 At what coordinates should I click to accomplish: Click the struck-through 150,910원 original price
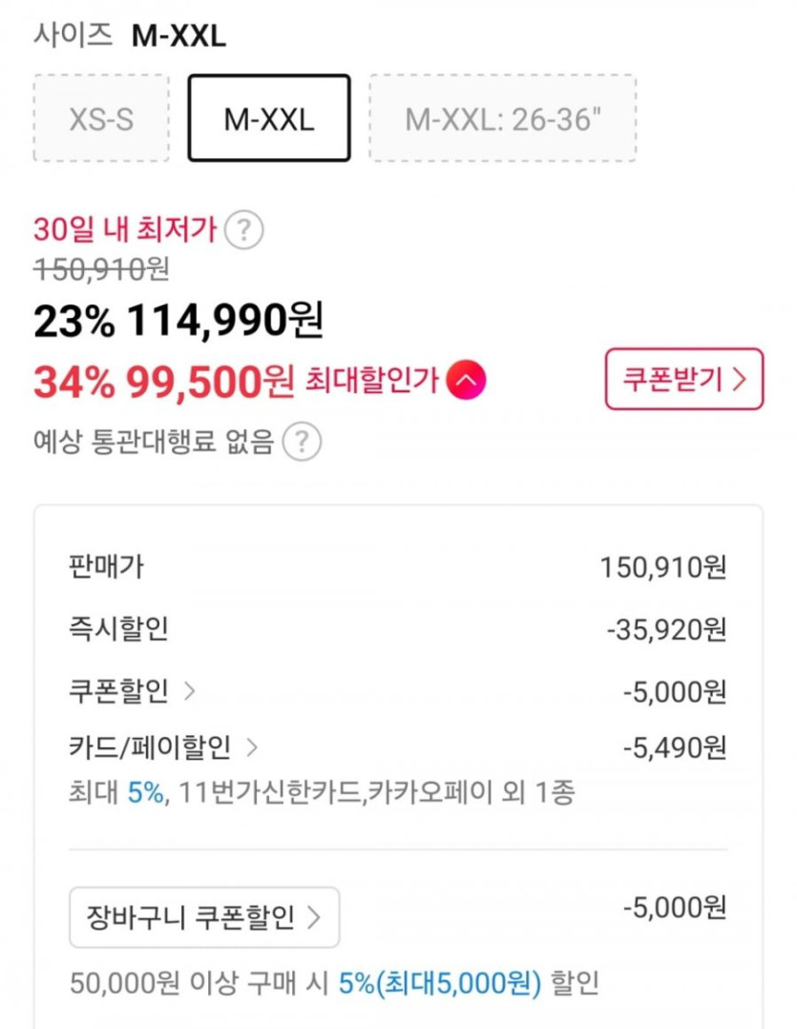(x=101, y=270)
